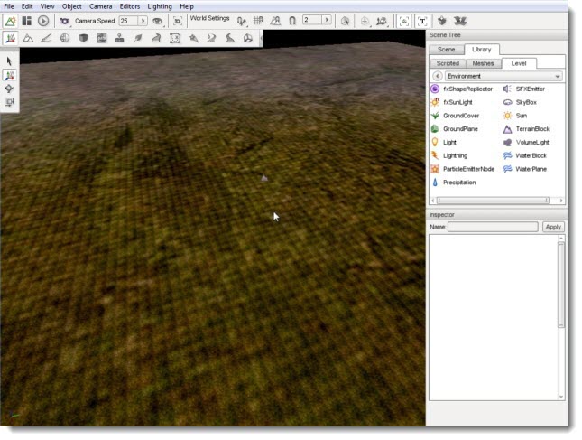Select the GroundCover environment object
This screenshot has width=582, height=440.
pyautogui.click(x=460, y=116)
